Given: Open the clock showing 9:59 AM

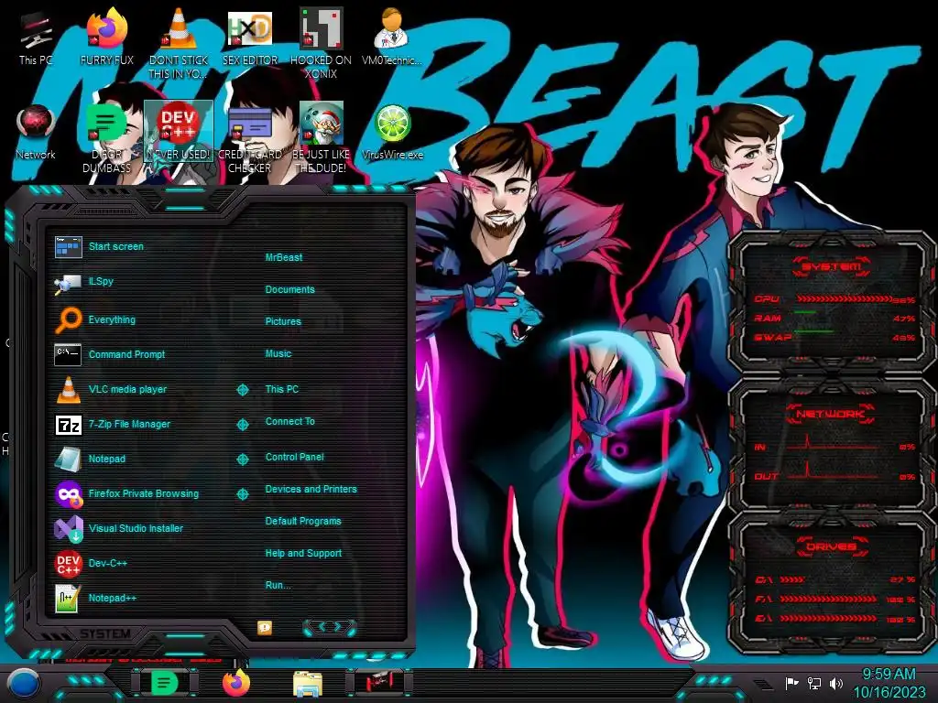Looking at the screenshot, I should (889, 683).
